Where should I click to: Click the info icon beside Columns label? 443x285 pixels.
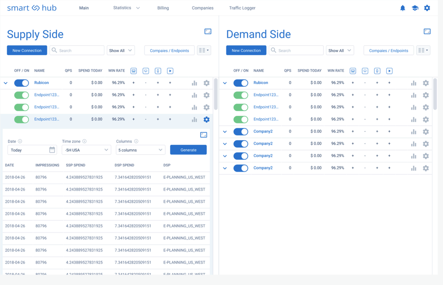tap(136, 141)
